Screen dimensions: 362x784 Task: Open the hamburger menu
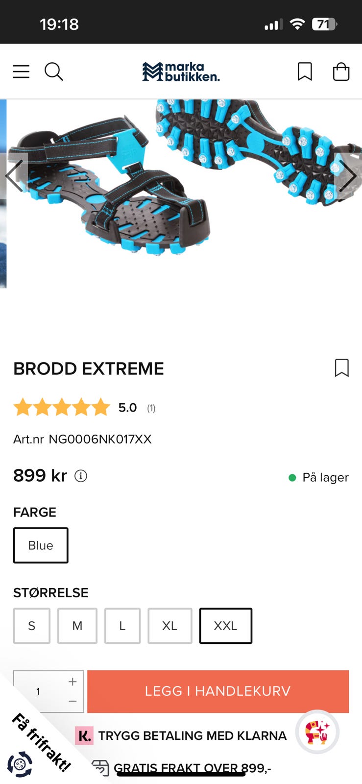pos(21,72)
